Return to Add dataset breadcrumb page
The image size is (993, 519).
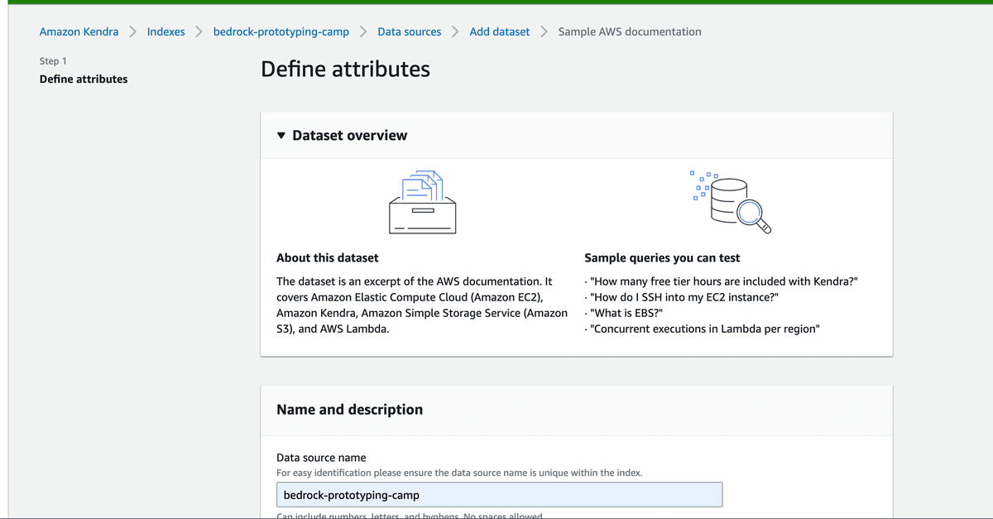click(500, 32)
